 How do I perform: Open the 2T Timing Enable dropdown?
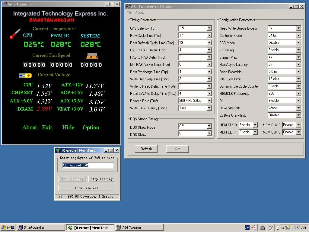pos(298,50)
